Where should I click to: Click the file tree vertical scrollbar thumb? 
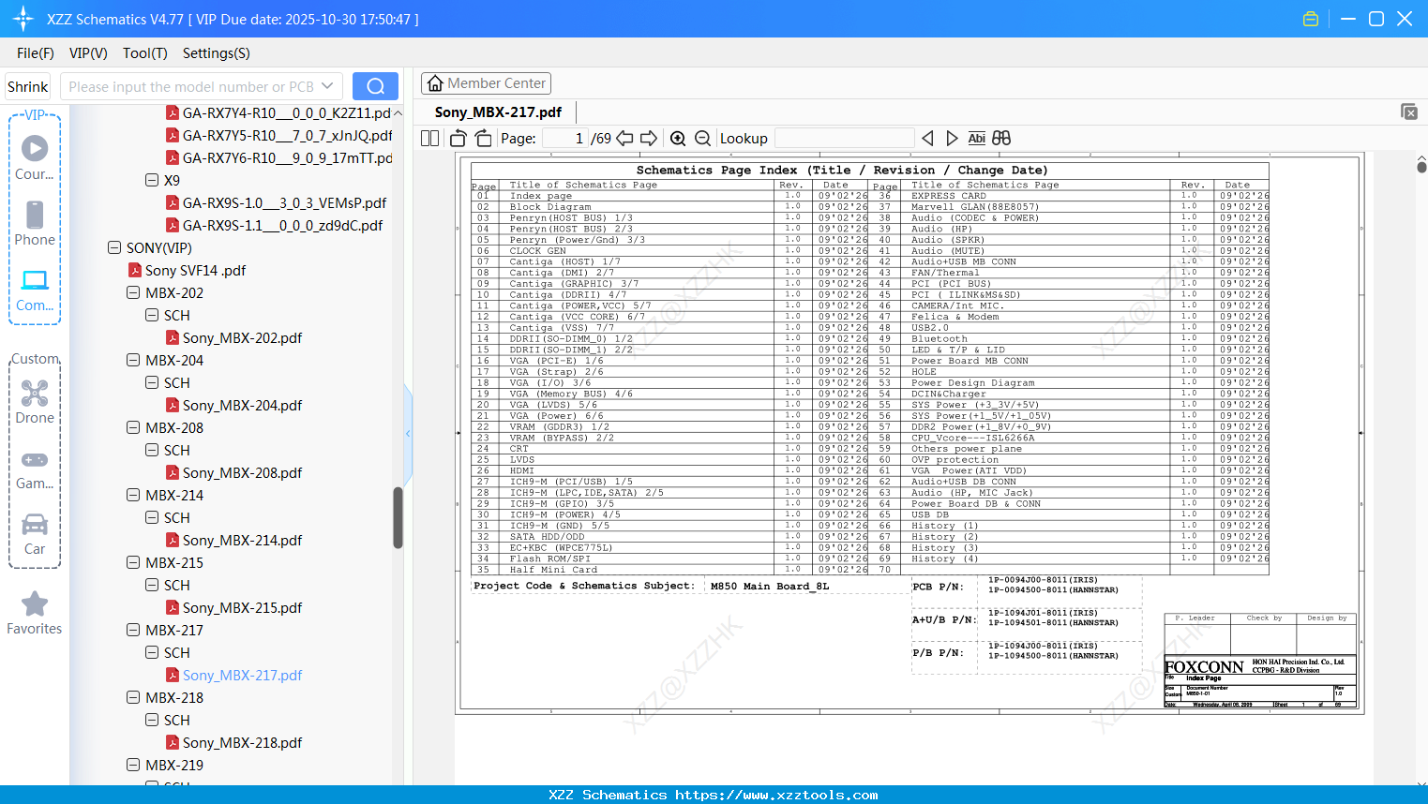click(x=398, y=517)
